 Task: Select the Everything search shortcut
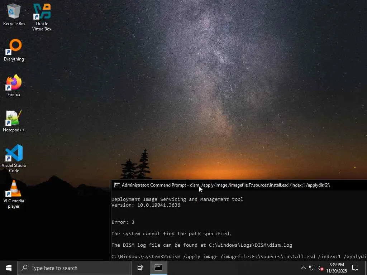coord(14,50)
